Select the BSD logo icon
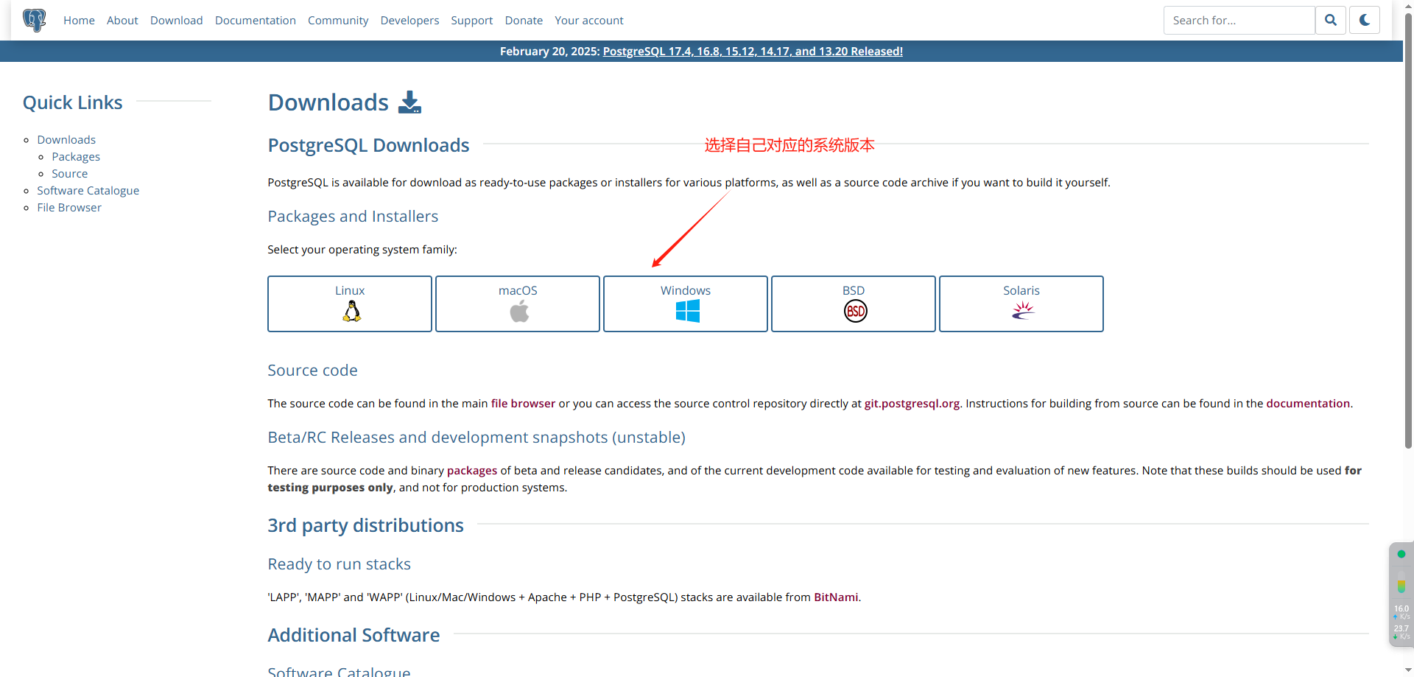Screen dimensions: 1414x677 pyautogui.click(x=856, y=312)
